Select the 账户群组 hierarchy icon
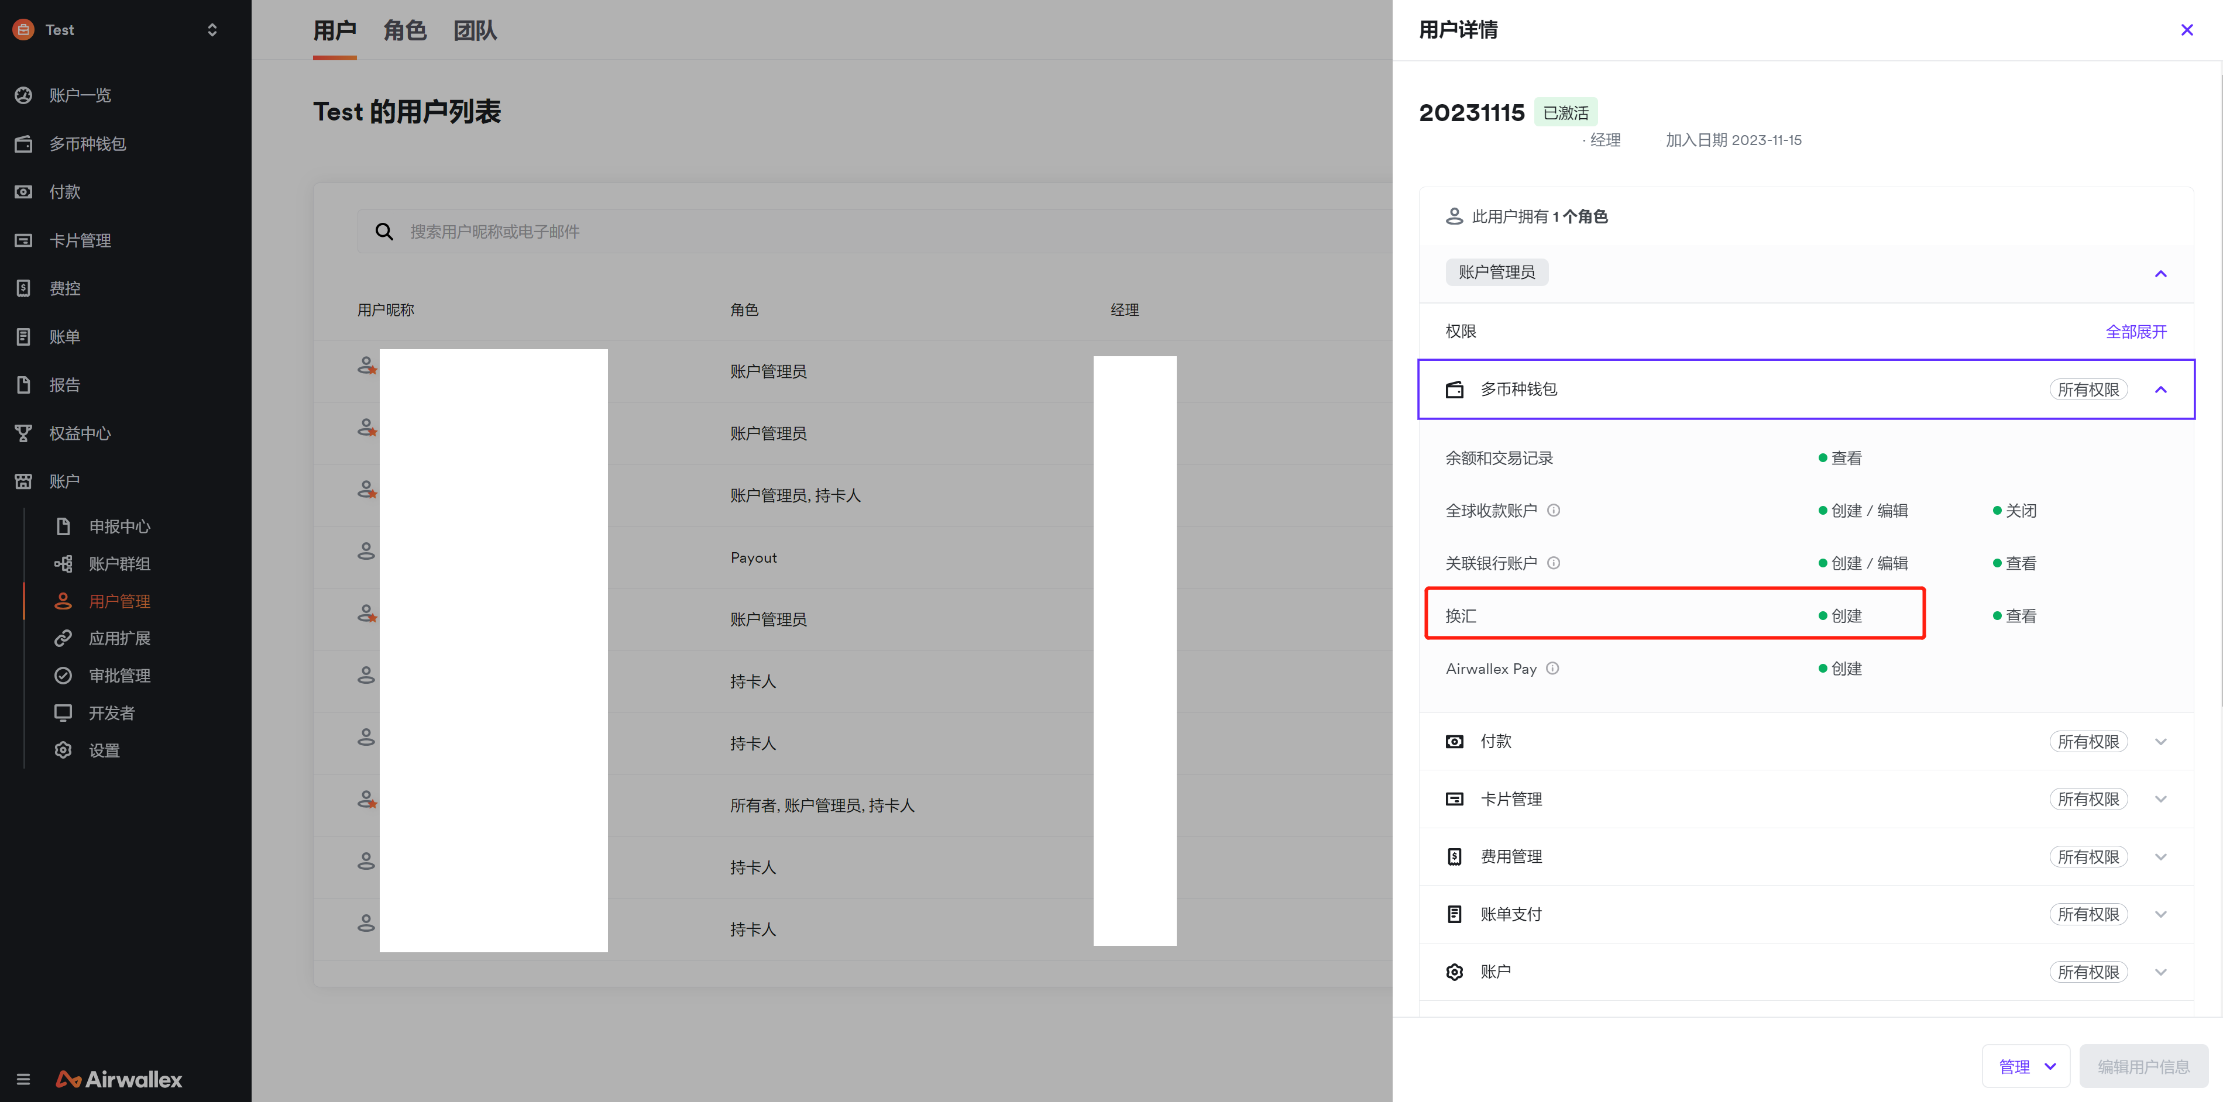The image size is (2223, 1102). [63, 563]
